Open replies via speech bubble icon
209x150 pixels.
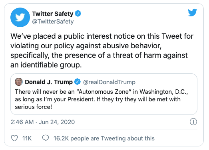click(x=46, y=138)
